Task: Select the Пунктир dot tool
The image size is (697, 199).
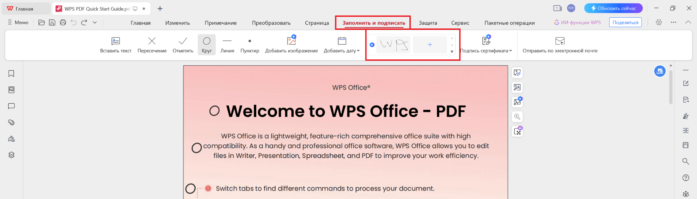Action: (x=250, y=45)
